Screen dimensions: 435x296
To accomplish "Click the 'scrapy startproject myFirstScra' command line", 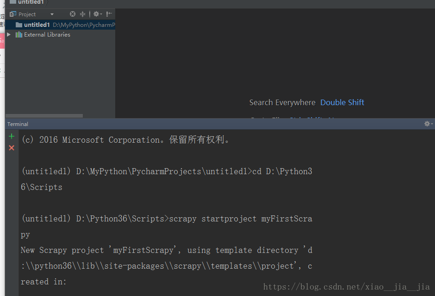I will [x=167, y=219].
